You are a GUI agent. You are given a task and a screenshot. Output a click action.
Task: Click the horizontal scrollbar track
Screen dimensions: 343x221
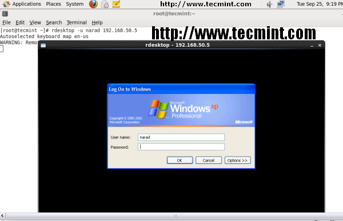point(174,215)
